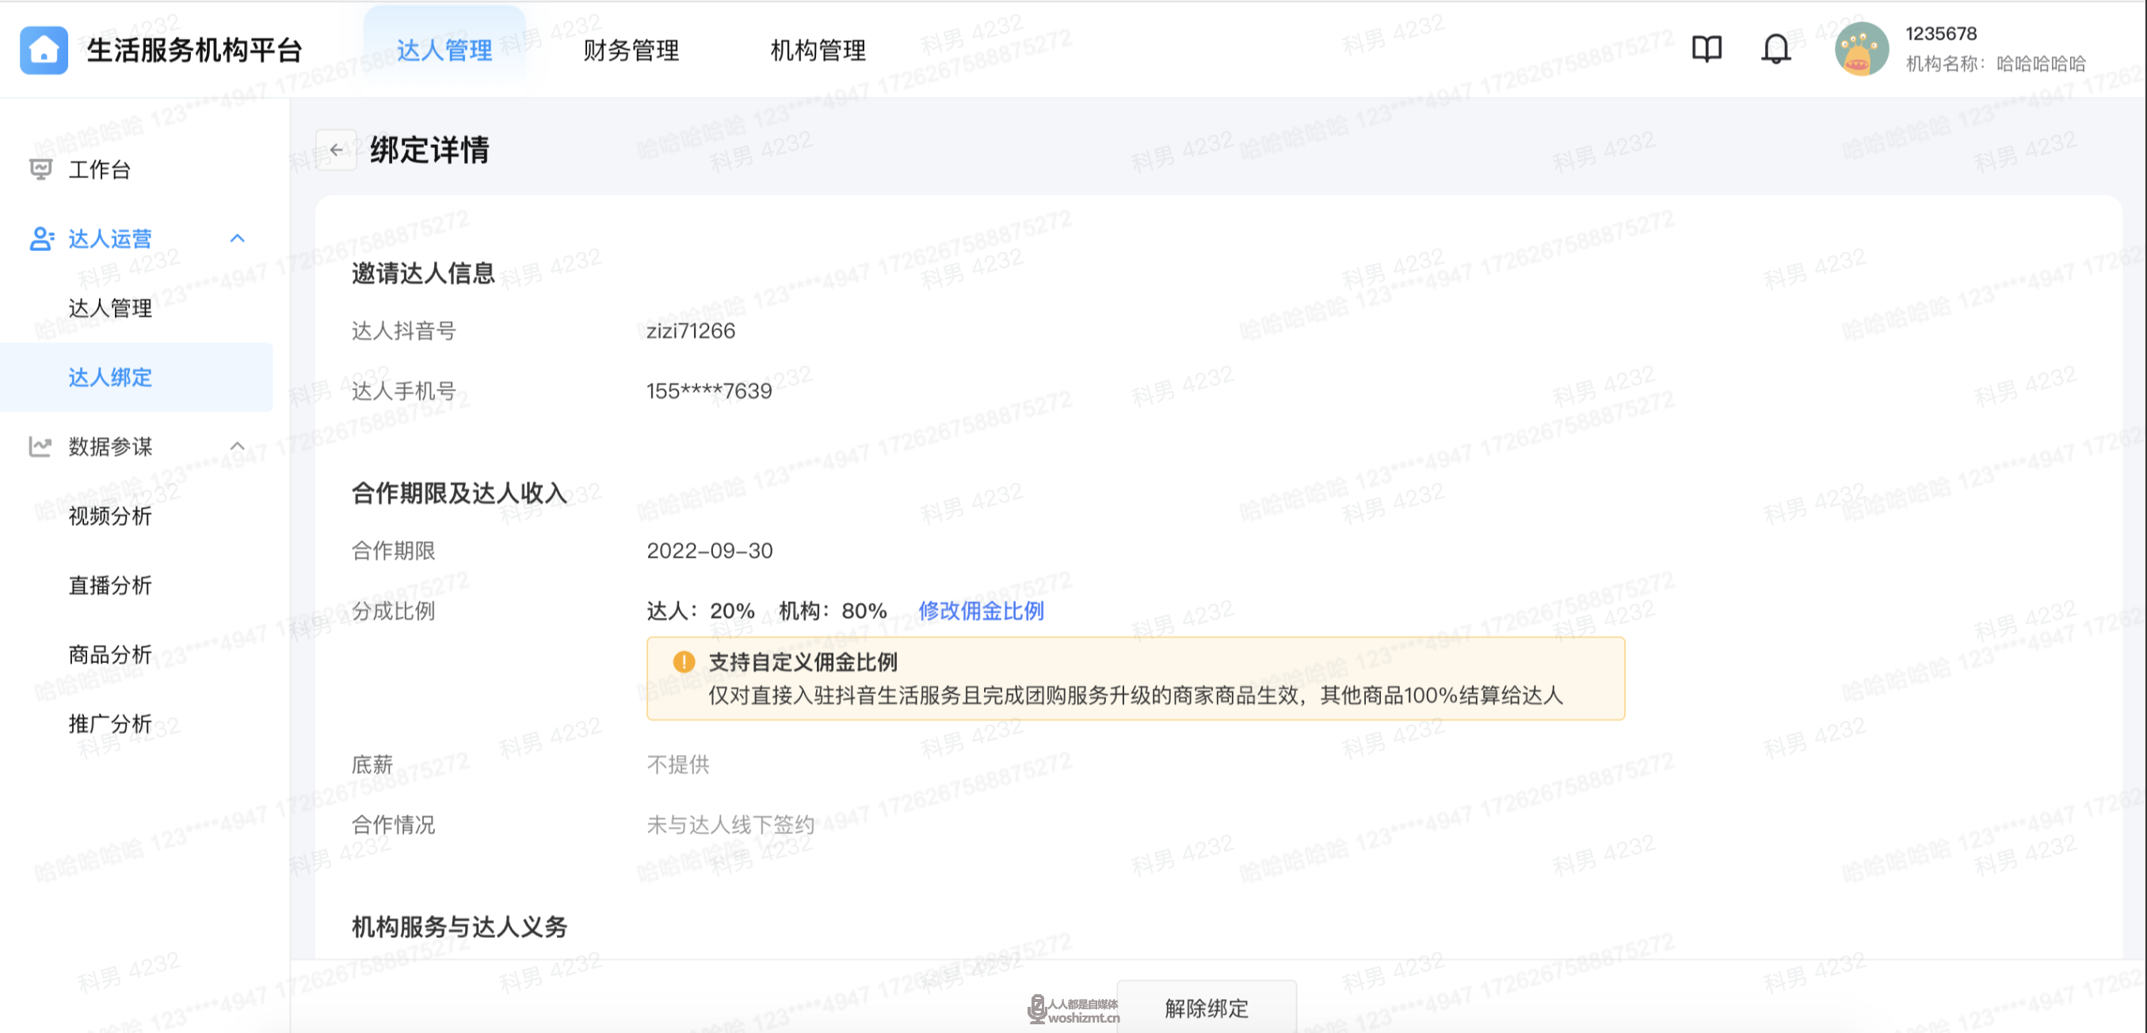Select 达人绑定 sidebar item
The height and width of the screenshot is (1033, 2147).
(x=110, y=377)
